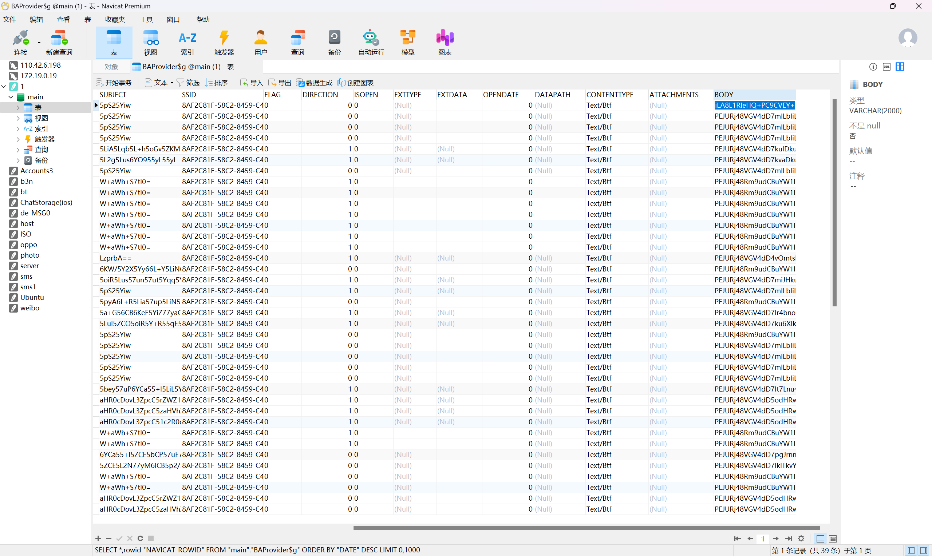The height and width of the screenshot is (556, 932).
Task: Click the Sort (排序) button
Action: coord(216,83)
